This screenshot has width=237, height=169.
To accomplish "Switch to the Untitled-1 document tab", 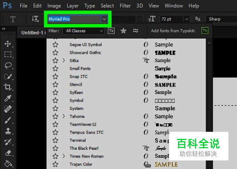I will click(32, 33).
